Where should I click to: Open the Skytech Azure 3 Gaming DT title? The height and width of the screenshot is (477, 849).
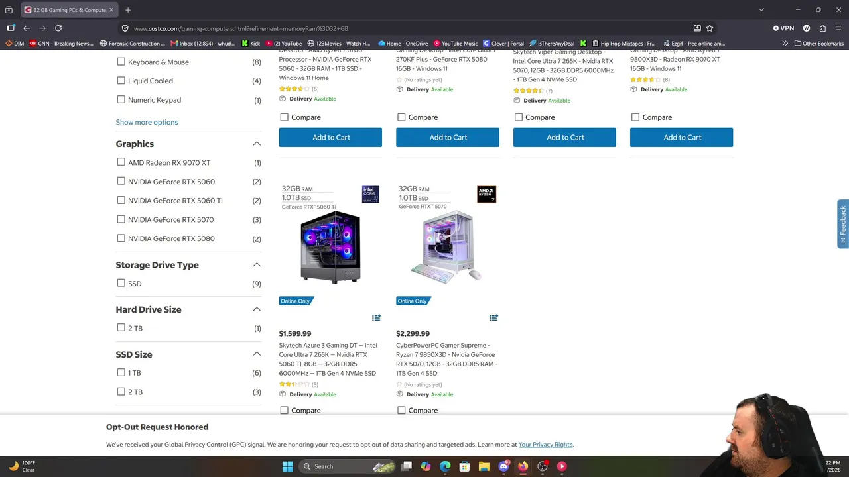[x=328, y=359]
